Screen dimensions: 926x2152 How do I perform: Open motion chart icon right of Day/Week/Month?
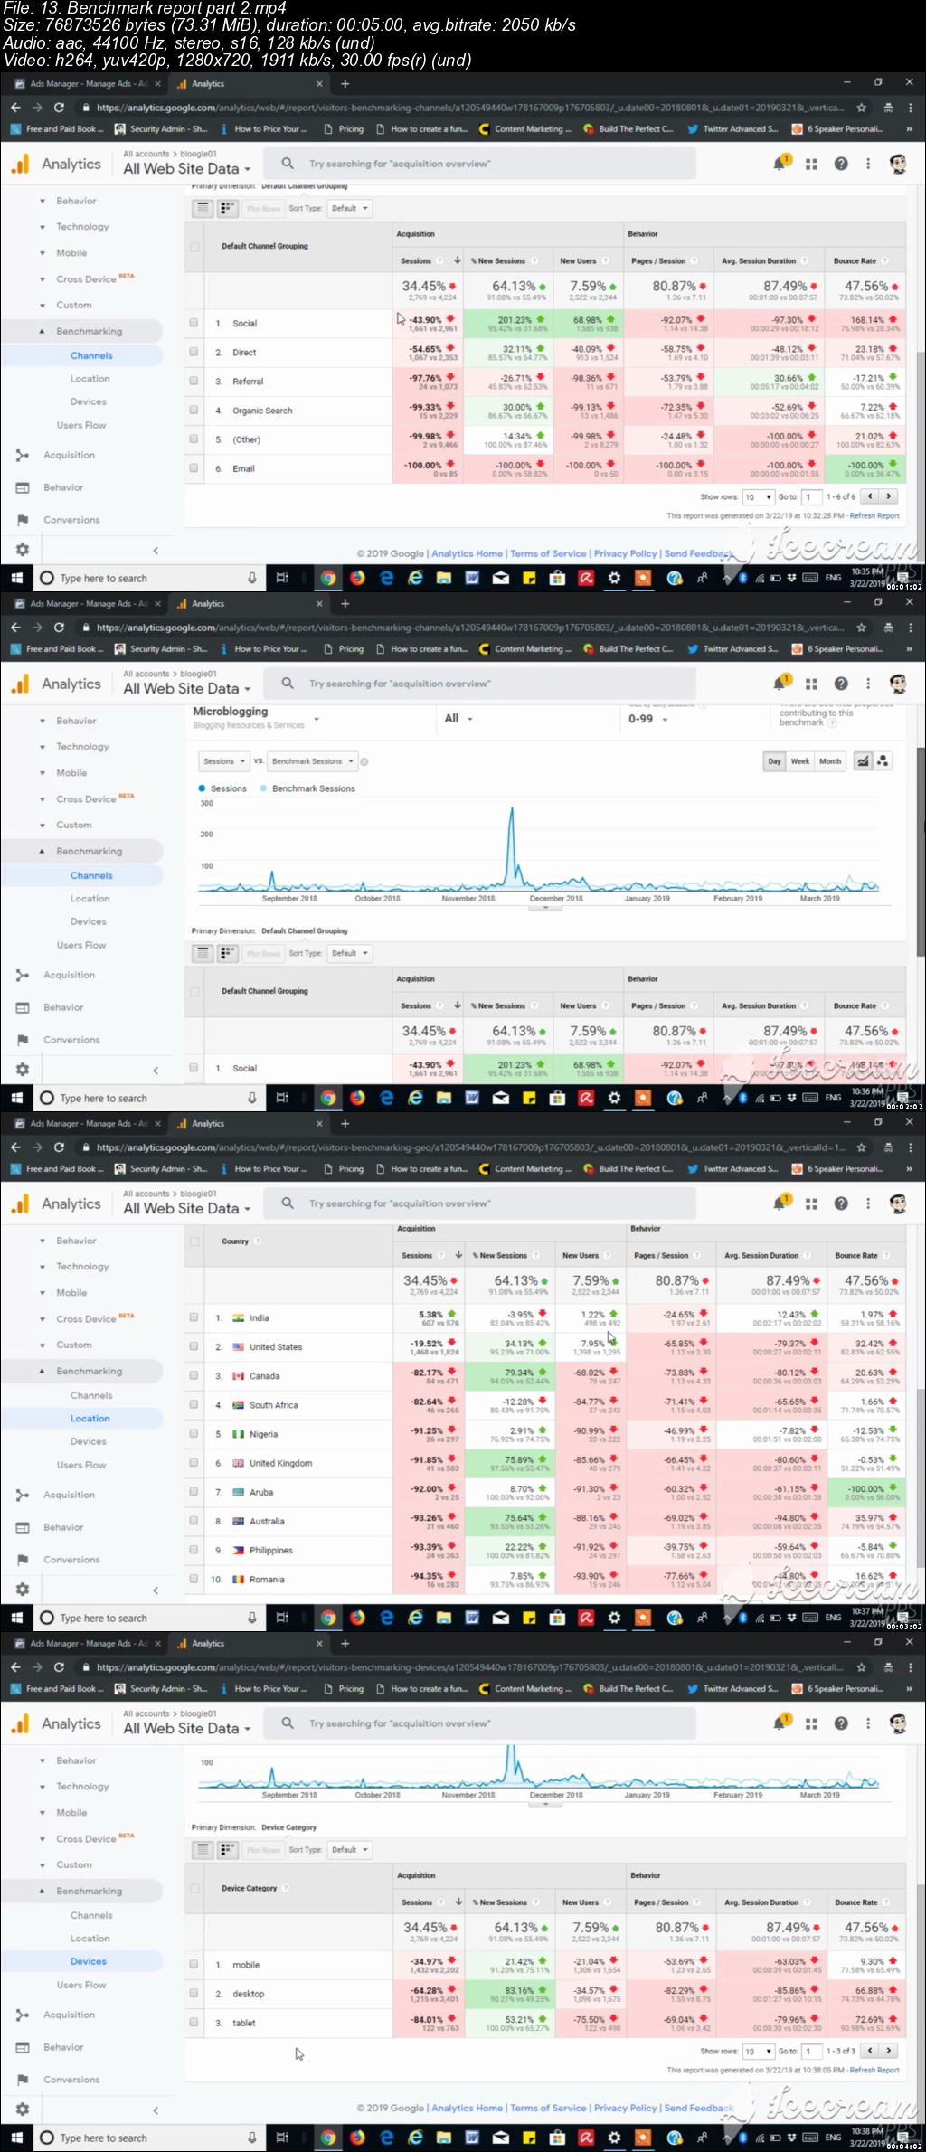tap(883, 761)
